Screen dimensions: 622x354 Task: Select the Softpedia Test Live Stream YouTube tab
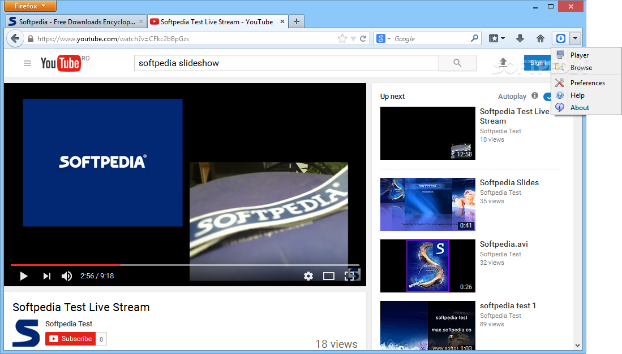216,22
